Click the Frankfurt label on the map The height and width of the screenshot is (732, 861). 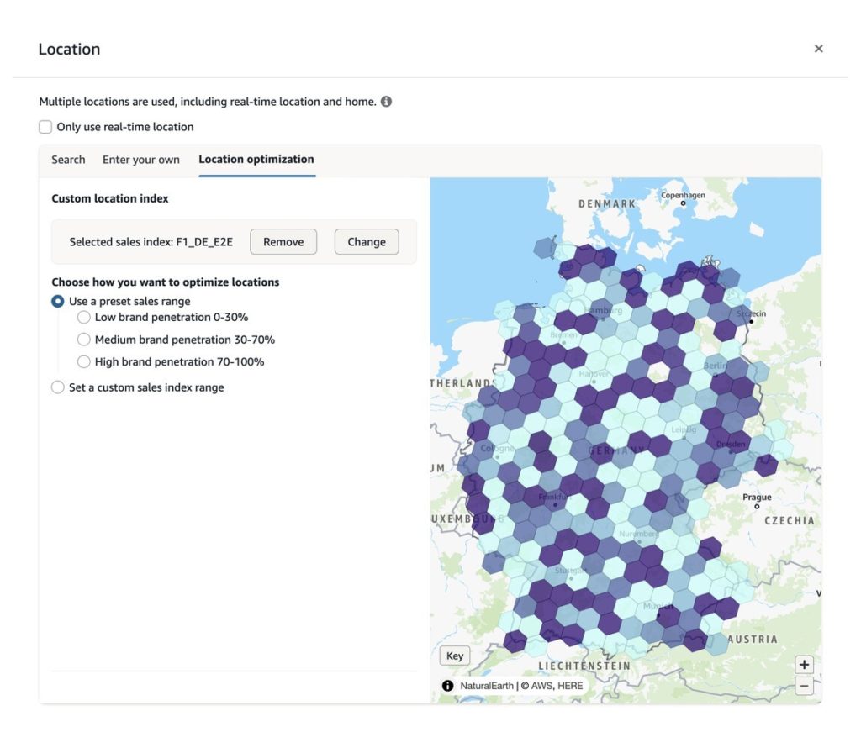[554, 497]
